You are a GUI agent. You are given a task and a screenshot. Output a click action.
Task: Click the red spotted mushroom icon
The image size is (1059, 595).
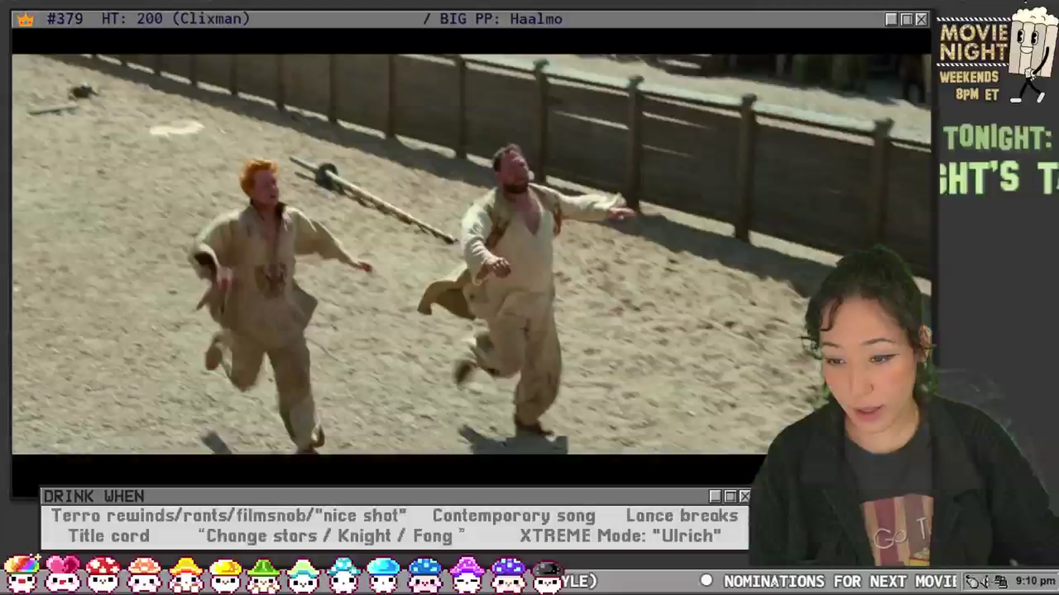click(x=103, y=574)
